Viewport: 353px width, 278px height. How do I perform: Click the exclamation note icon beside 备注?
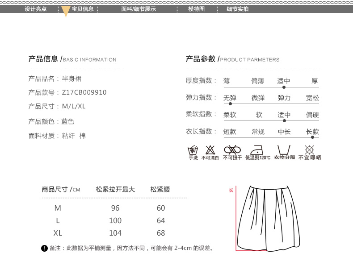44,249
